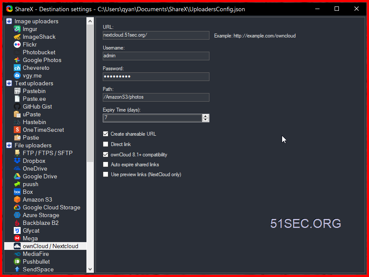Select the SendSpace entry
The image size is (369, 277).
38,269
